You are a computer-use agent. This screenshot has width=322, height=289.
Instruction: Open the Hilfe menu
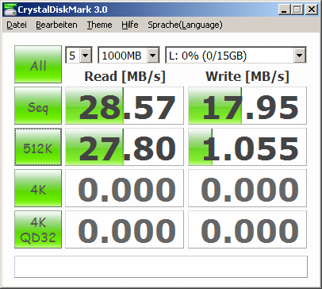(x=130, y=25)
